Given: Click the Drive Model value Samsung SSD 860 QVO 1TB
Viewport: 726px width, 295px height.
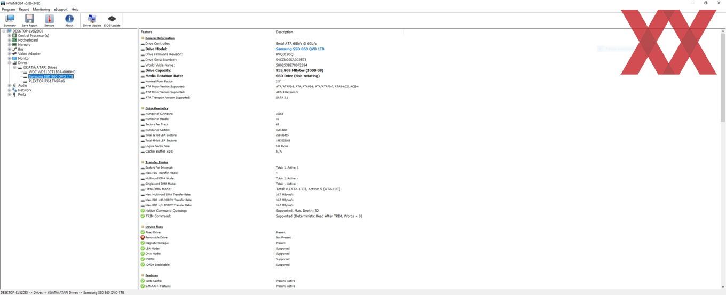Looking at the screenshot, I should click(300, 49).
